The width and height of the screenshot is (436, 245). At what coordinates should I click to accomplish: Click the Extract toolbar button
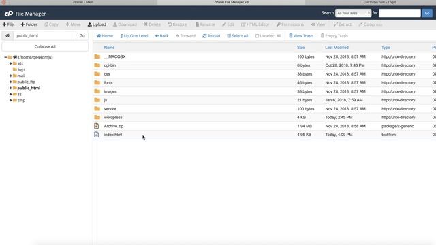tap(343, 24)
